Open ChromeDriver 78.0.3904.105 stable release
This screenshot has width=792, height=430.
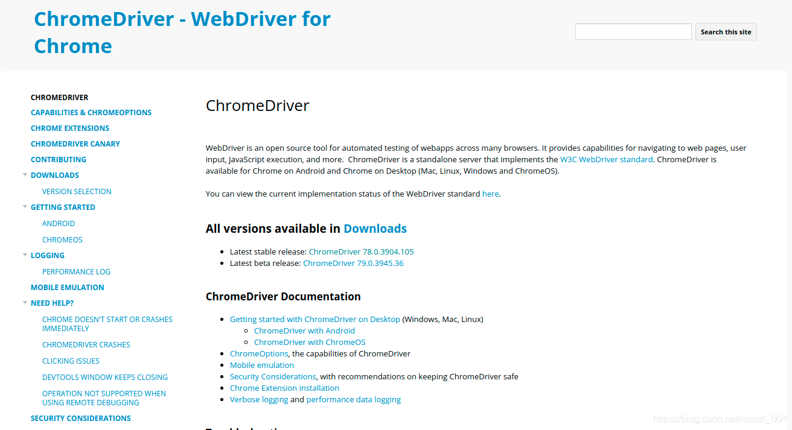pyautogui.click(x=361, y=251)
